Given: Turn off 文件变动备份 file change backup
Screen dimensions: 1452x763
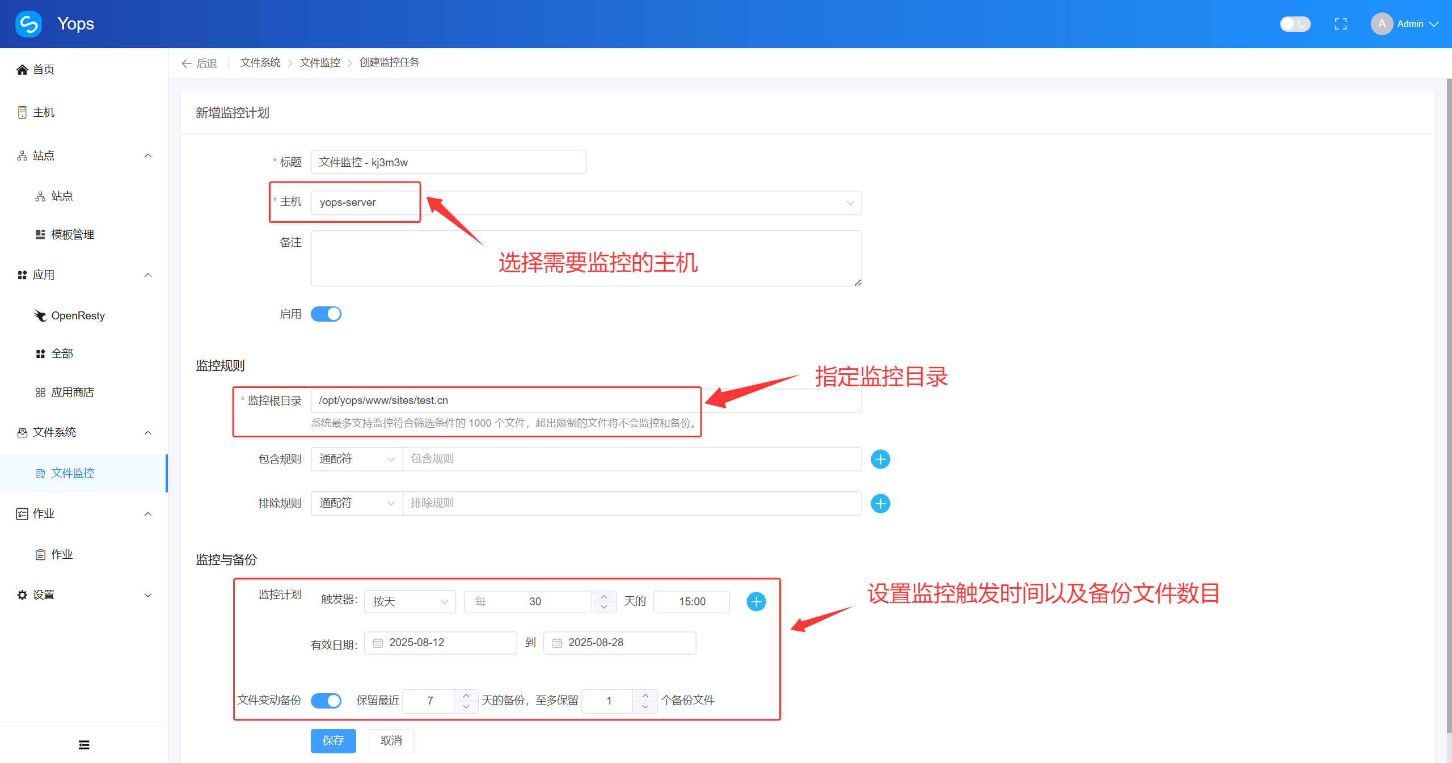Looking at the screenshot, I should tap(326, 701).
